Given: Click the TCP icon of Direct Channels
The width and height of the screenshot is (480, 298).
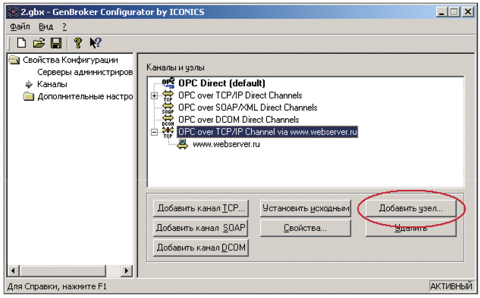Looking at the screenshot, I should coord(168,95).
